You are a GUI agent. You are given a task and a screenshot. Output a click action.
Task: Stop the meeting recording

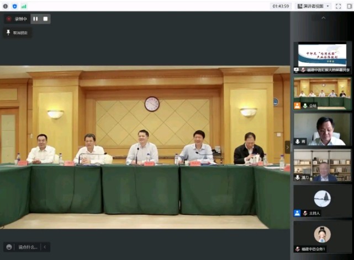click(x=46, y=19)
